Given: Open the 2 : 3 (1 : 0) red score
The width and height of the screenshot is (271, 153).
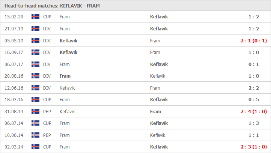Looking at the screenshot, I should (x=254, y=147).
